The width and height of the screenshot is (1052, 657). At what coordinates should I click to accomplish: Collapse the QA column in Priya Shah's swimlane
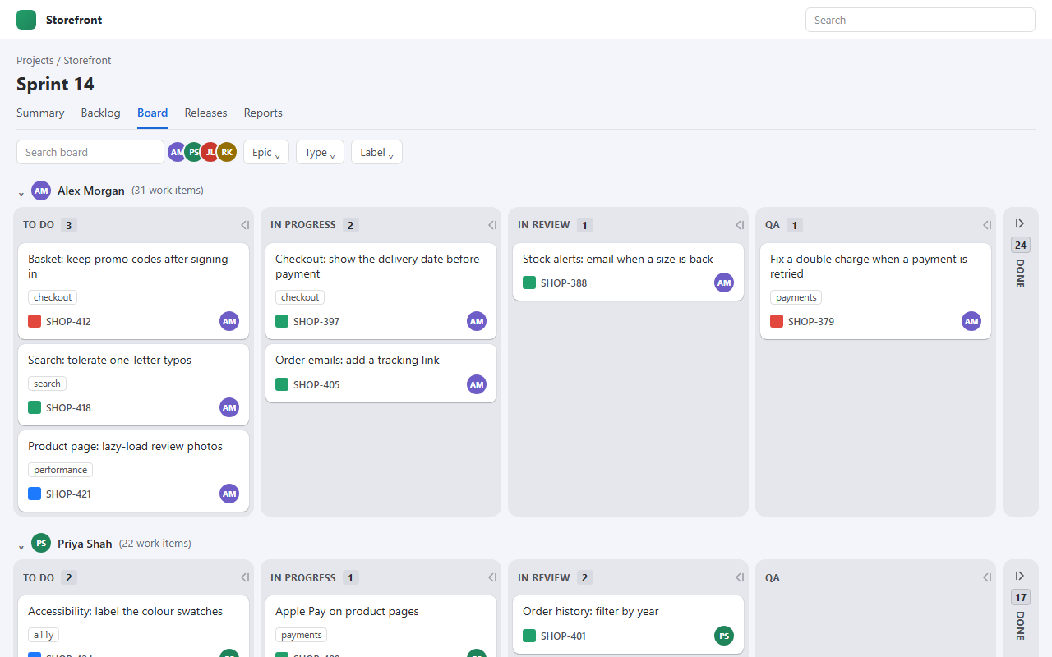point(987,578)
